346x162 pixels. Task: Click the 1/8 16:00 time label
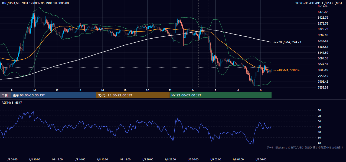pyautogui.click(x=102, y=160)
